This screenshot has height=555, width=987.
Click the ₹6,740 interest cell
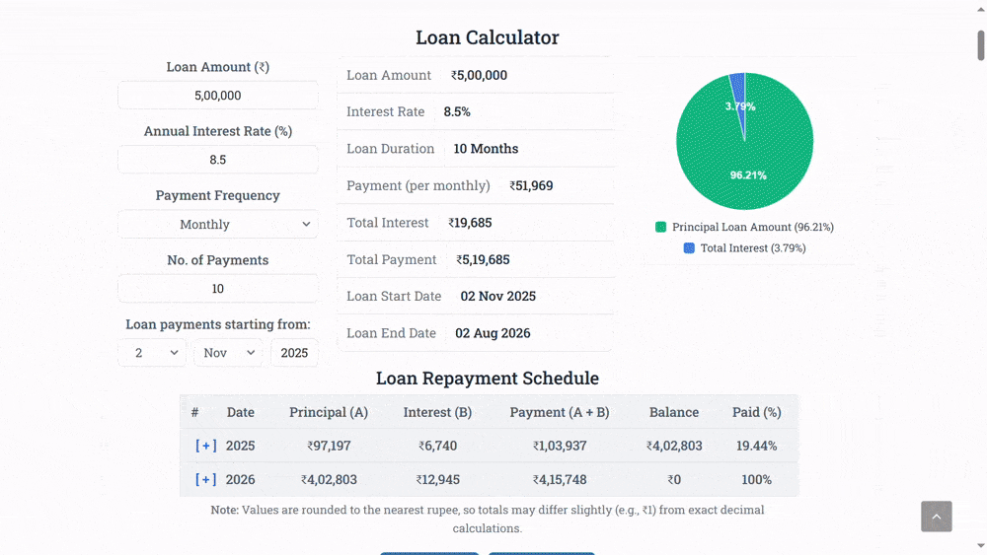437,446
